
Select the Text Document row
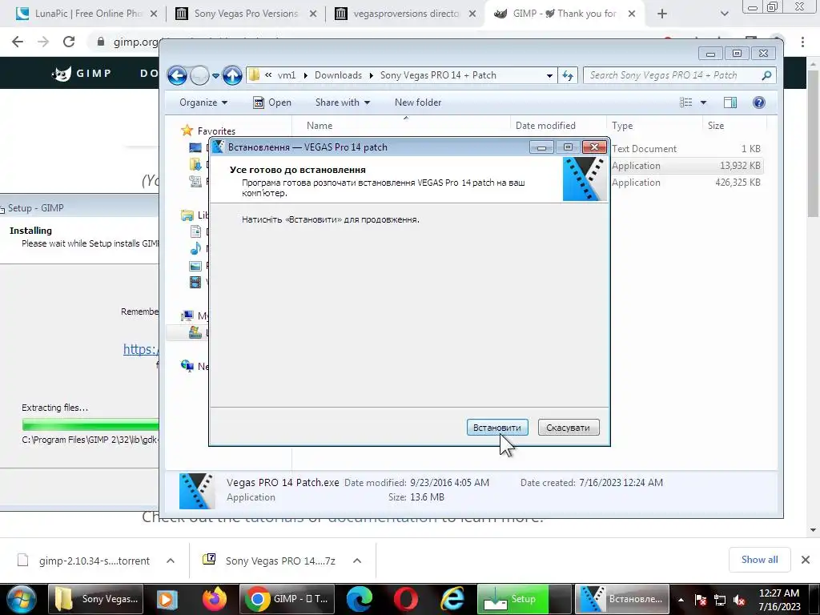[686, 148]
